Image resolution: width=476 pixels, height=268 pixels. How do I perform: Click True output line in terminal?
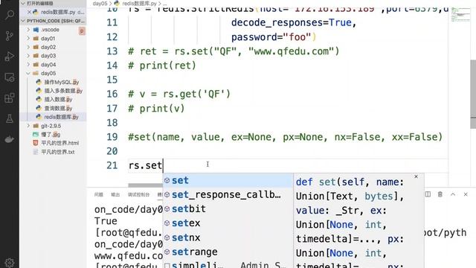click(106, 221)
